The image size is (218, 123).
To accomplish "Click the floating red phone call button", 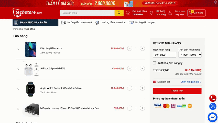I will point(213,98).
